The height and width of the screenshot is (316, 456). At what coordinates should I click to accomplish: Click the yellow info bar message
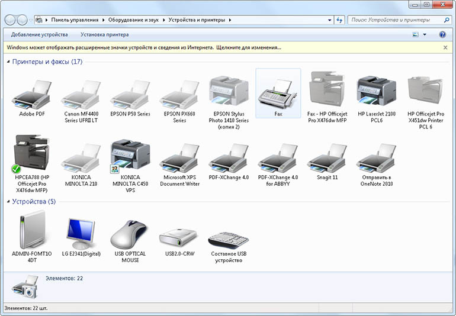[x=144, y=47]
